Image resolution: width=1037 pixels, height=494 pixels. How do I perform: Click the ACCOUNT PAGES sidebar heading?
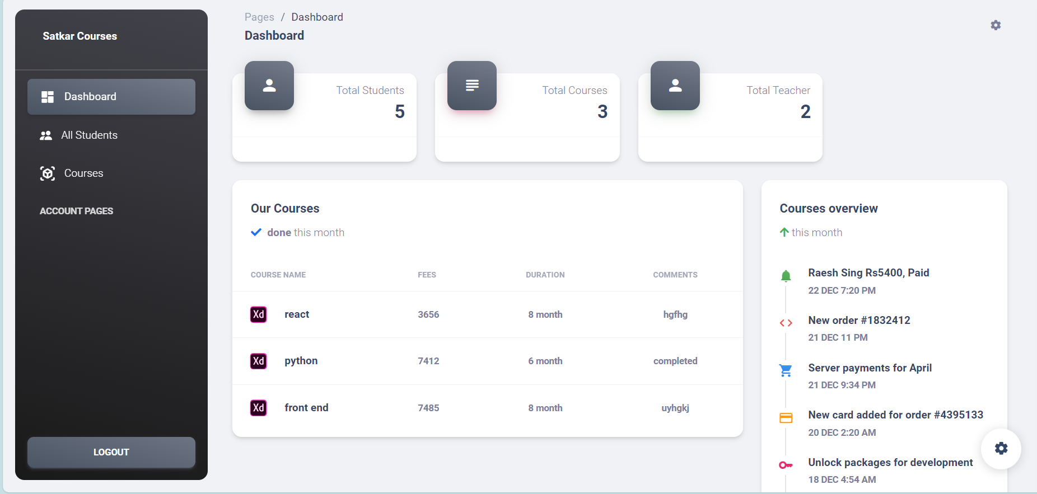click(77, 211)
